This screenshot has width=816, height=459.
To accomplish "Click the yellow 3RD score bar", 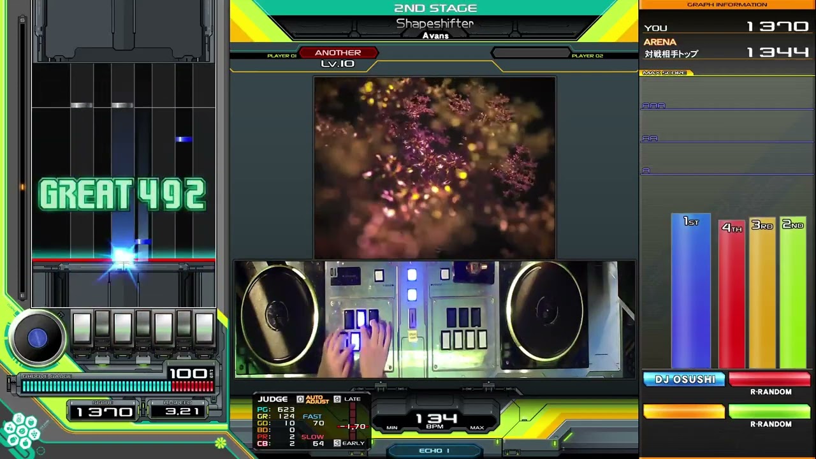I will tap(762, 293).
